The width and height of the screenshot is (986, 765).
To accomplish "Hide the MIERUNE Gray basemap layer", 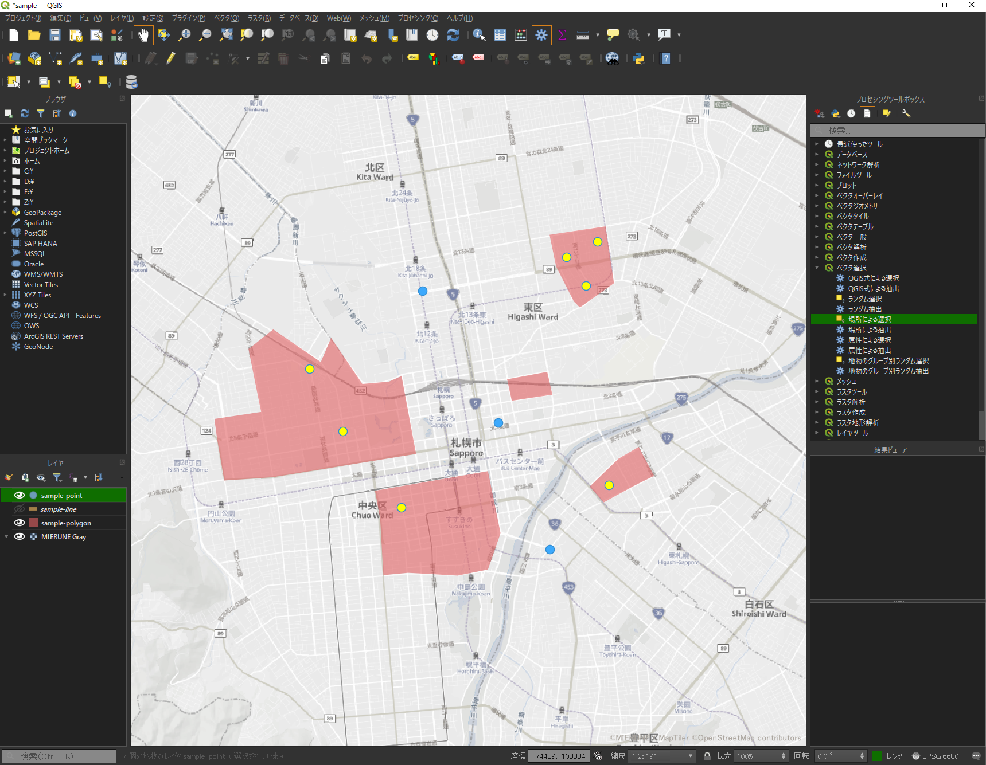I will click(20, 536).
